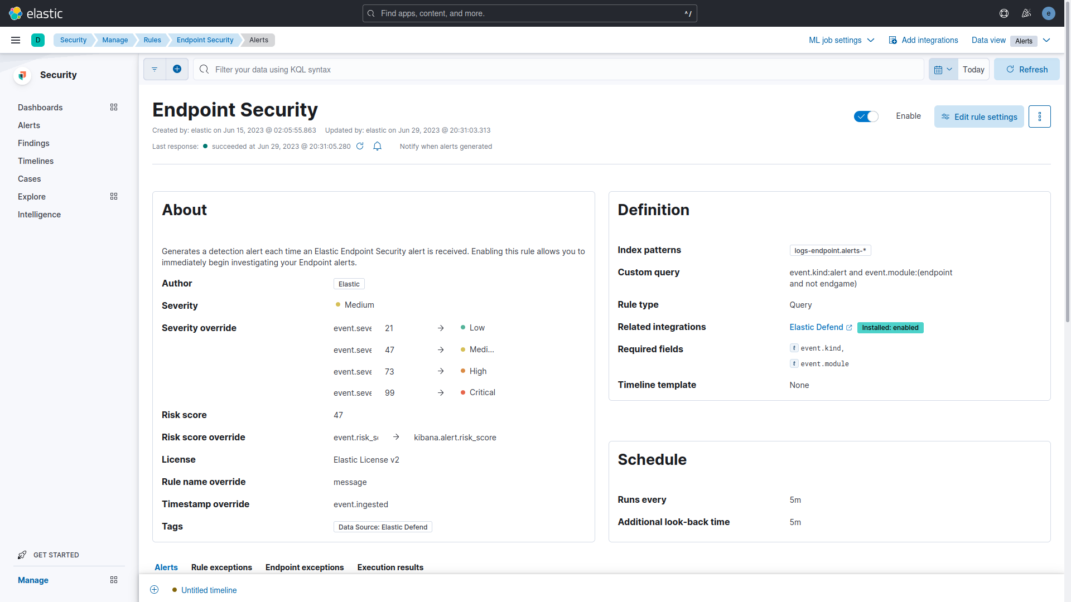Add new timeline with plus icon

click(155, 590)
